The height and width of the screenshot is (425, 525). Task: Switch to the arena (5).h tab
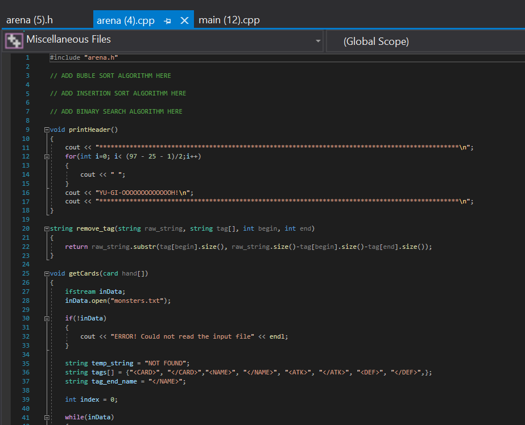pyautogui.click(x=30, y=19)
